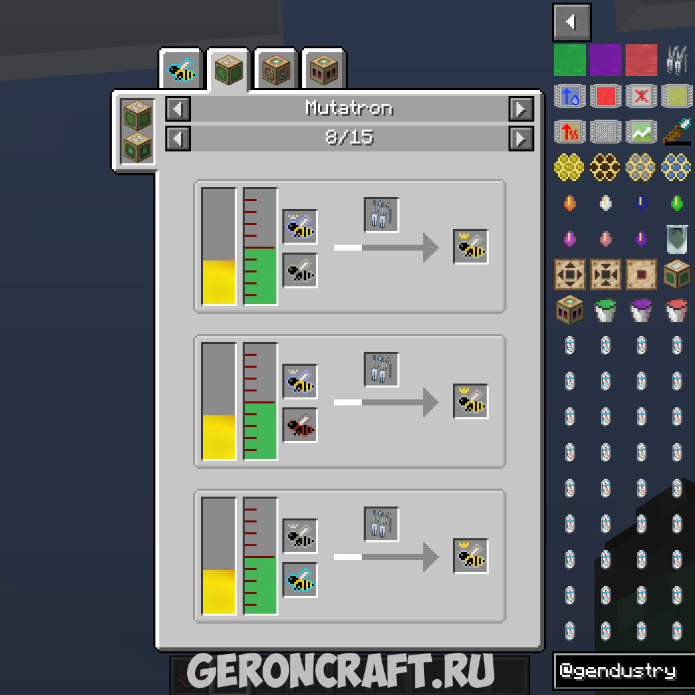The width and height of the screenshot is (695, 695).
Task: Select the magenta honey drop item
Action: click(x=570, y=239)
